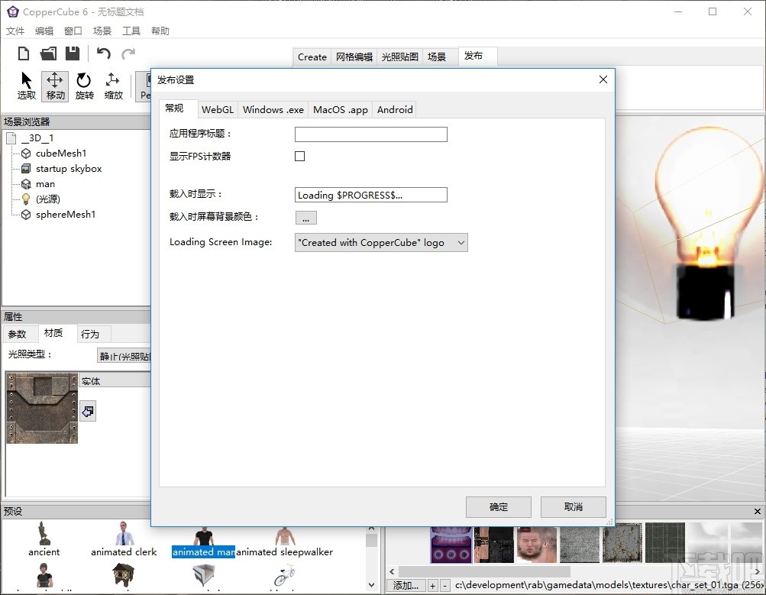Select the 选取 selection arrow tool
The image size is (766, 595).
(x=25, y=85)
